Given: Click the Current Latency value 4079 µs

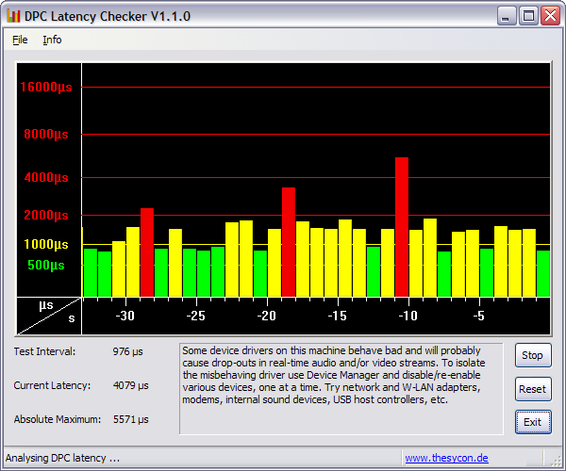Looking at the screenshot, I should [x=131, y=385].
